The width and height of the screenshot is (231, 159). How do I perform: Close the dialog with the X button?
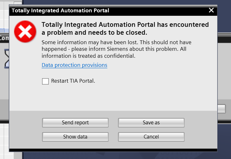pos(211,10)
